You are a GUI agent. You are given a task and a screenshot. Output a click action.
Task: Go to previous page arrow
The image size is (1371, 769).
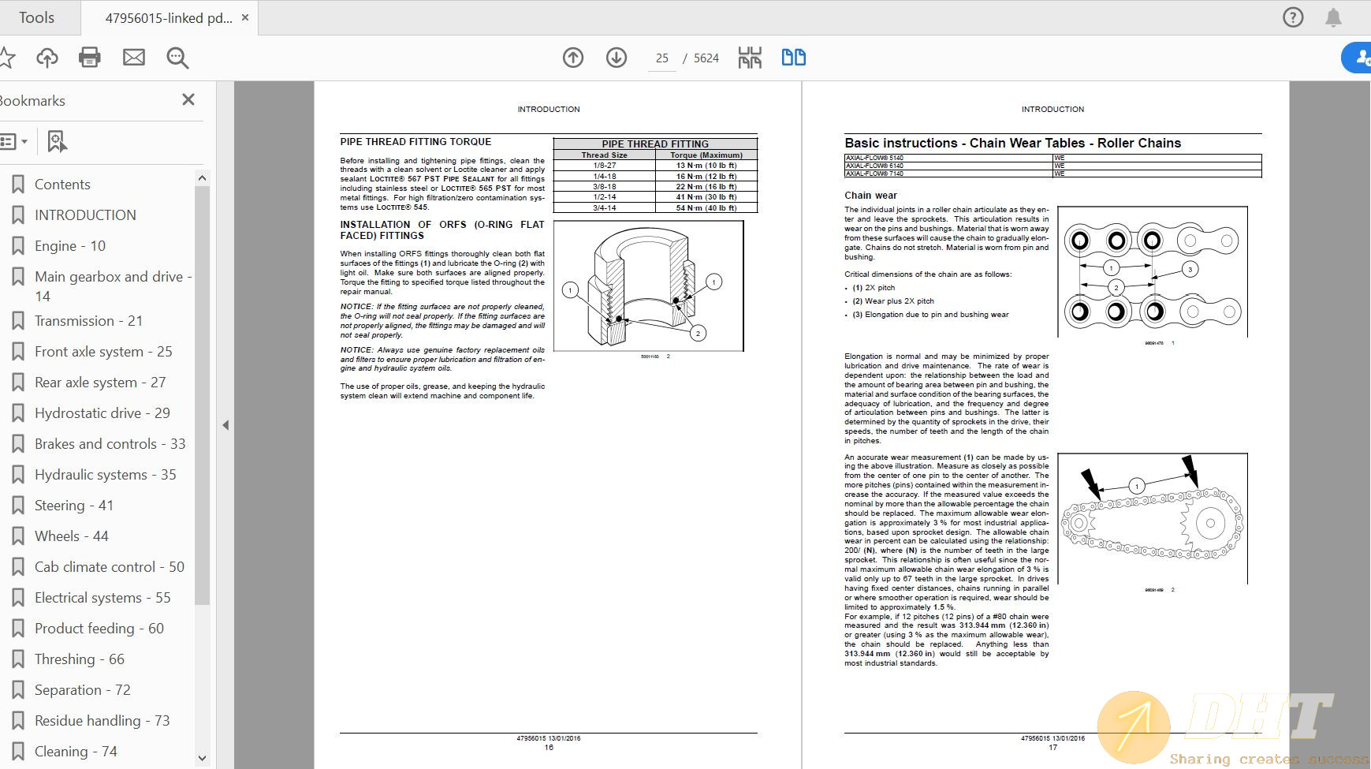pos(573,58)
